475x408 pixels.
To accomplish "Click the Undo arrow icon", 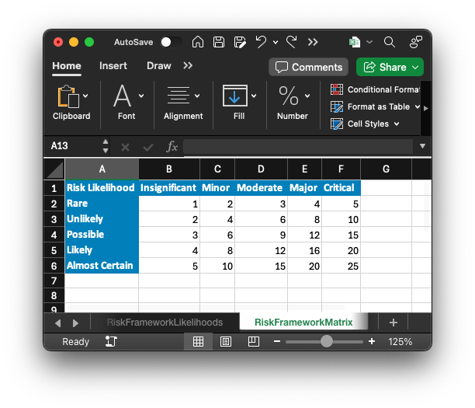I will click(261, 42).
